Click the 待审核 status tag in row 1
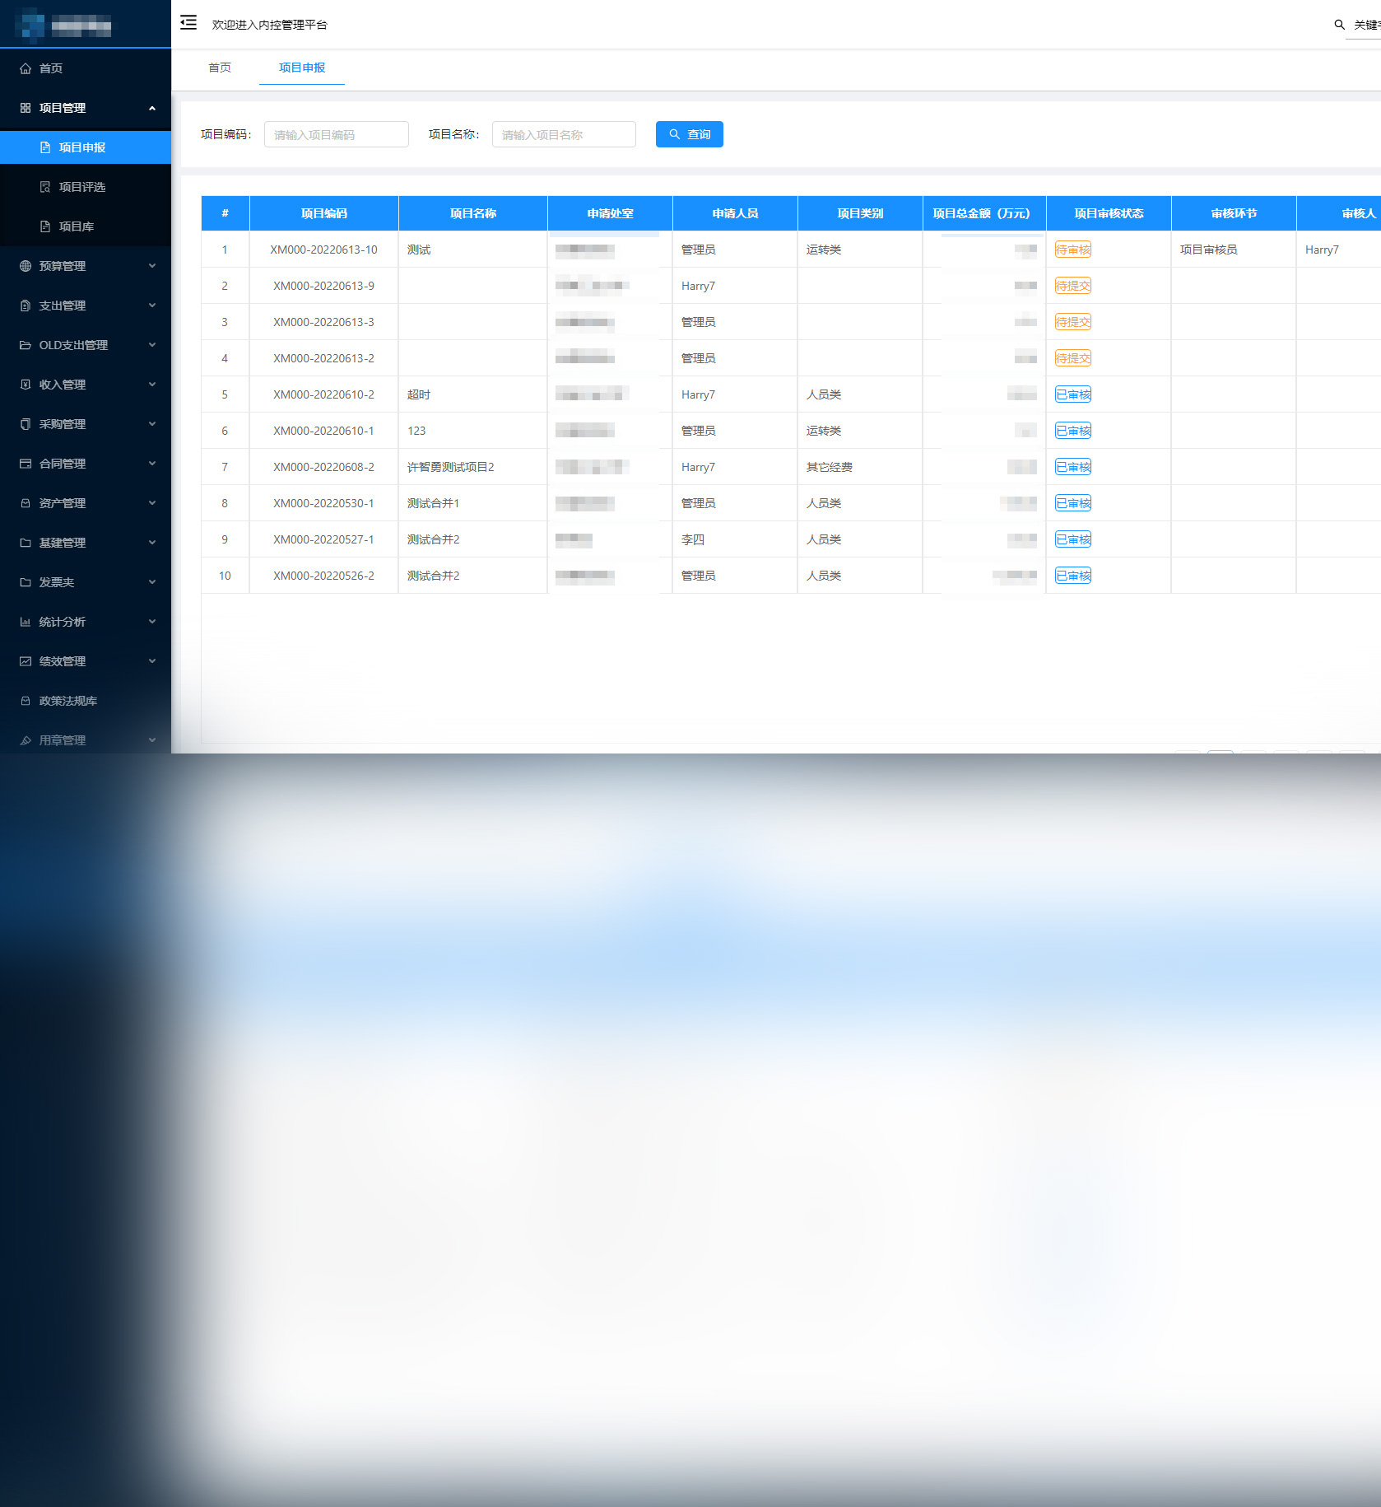Screen dimensions: 1381x1507 coord(1072,250)
